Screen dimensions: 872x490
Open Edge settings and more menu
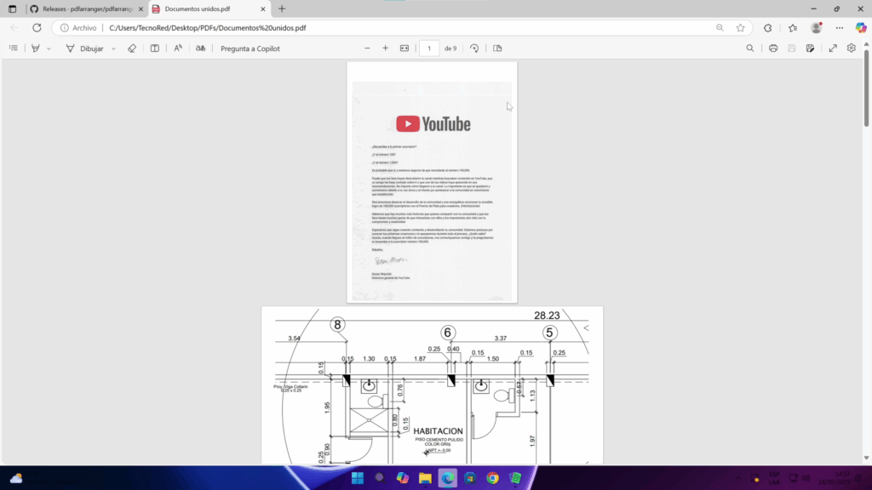840,28
